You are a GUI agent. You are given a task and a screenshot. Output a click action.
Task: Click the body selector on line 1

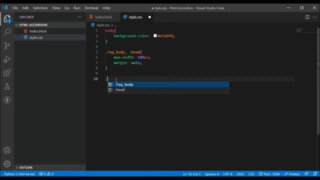click(x=109, y=30)
